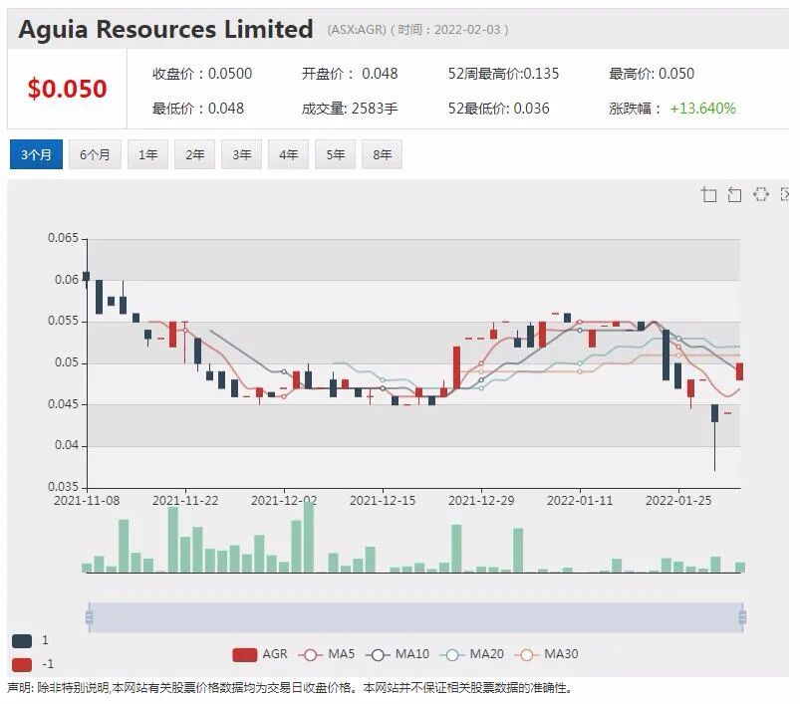Click the green +13.640% change value
This screenshot has height=704, width=800.
tap(702, 109)
